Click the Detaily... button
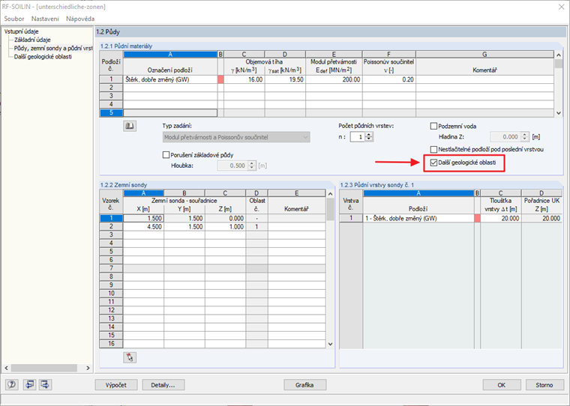 click(x=163, y=385)
